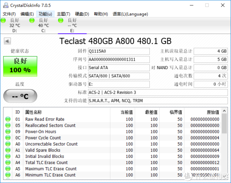Click the NAND writes total 0 GB field
The width and height of the screenshot is (231, 183).
pos(211,68)
